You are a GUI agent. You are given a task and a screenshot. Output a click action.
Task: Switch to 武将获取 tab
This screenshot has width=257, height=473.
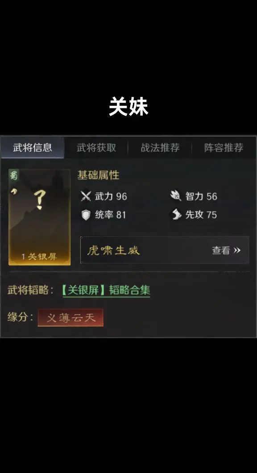(96, 148)
